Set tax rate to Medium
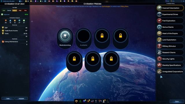Screen dimensions: 185x104 15,10
